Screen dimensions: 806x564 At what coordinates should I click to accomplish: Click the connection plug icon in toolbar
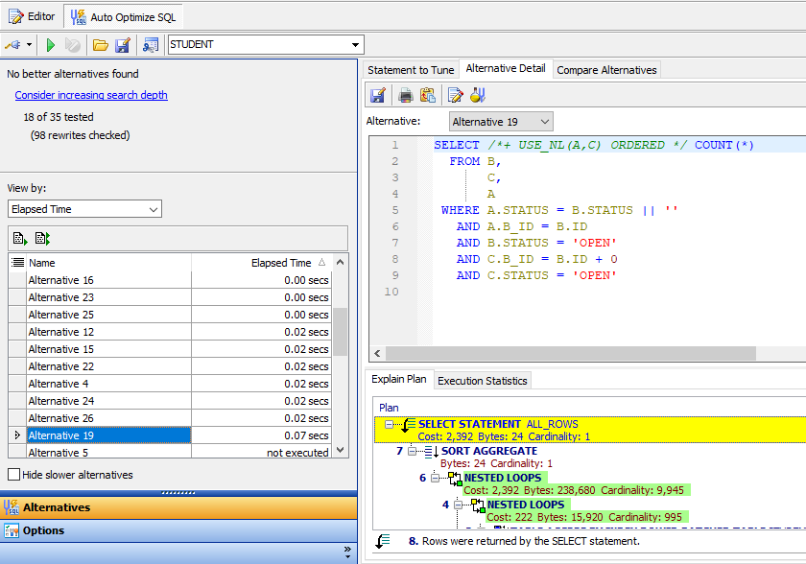[x=12, y=45]
